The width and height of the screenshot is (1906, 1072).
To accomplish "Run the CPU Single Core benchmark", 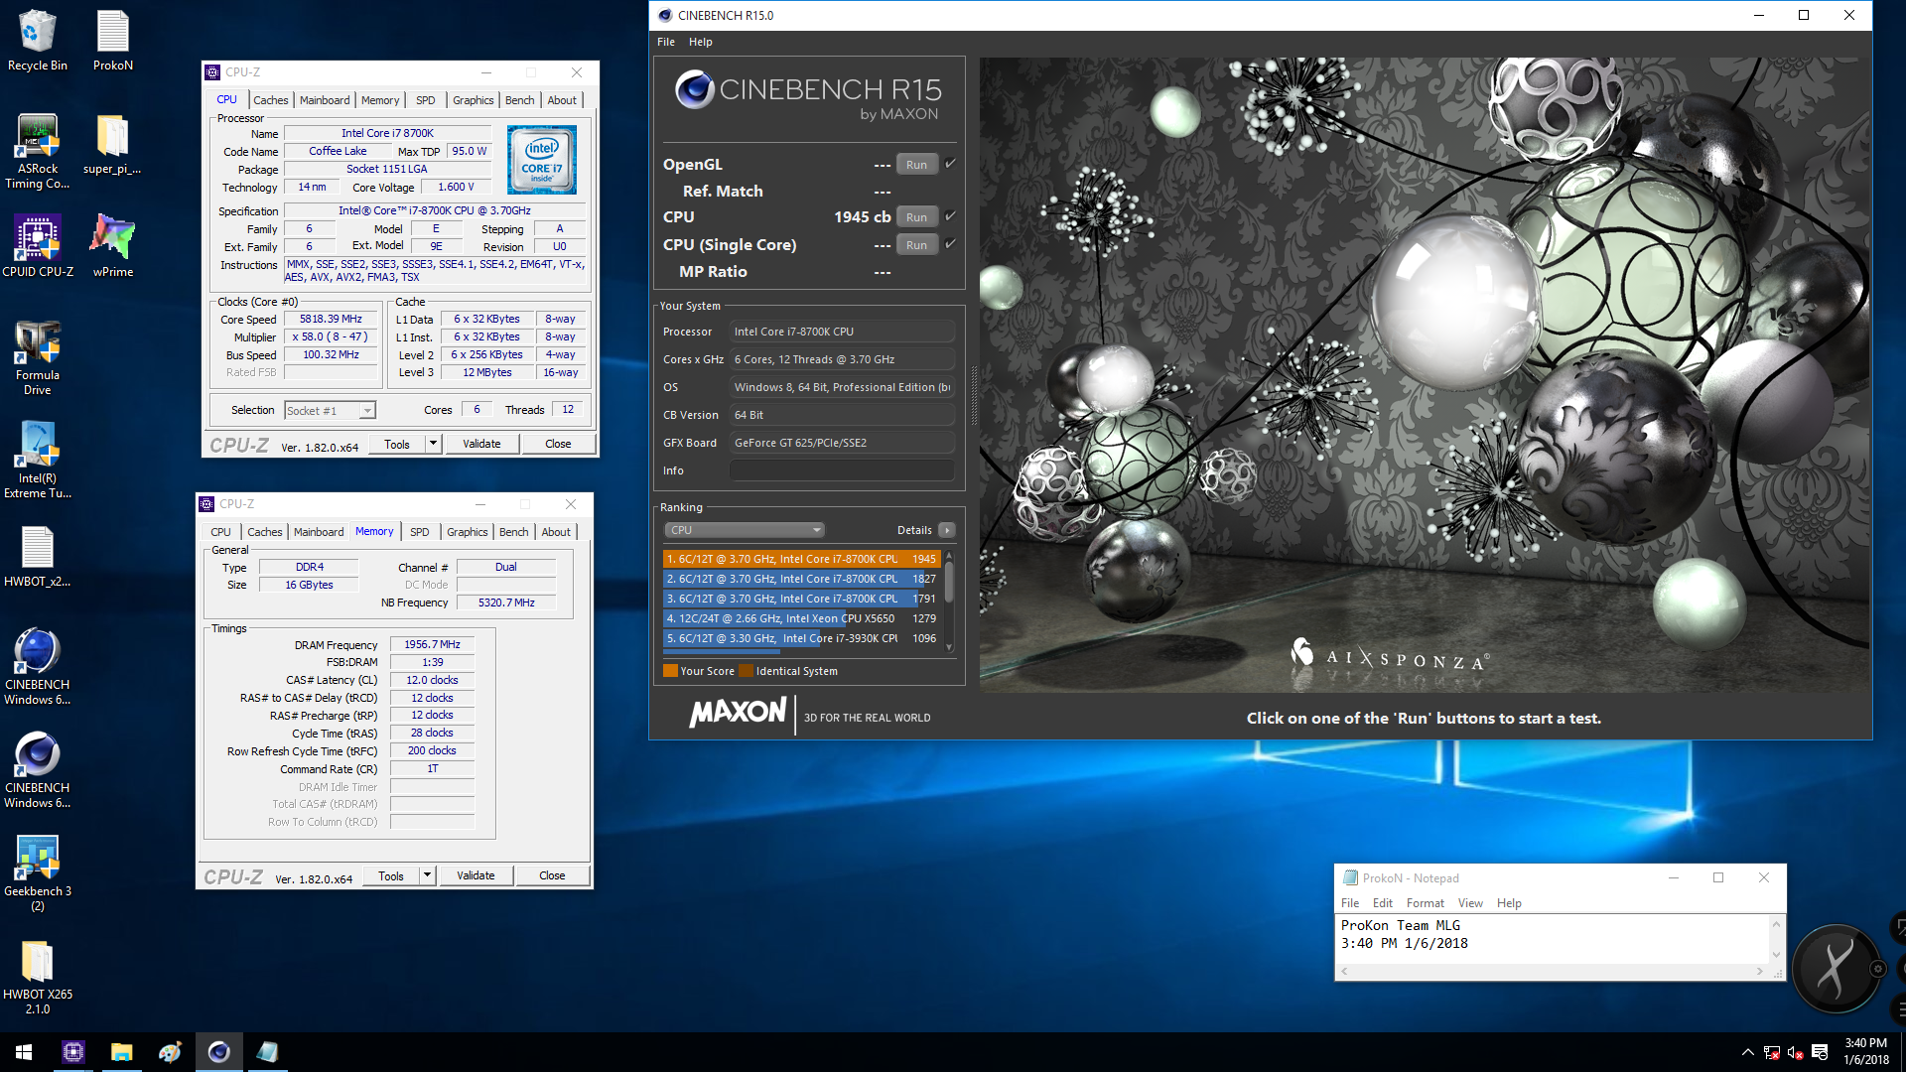I will coord(916,245).
